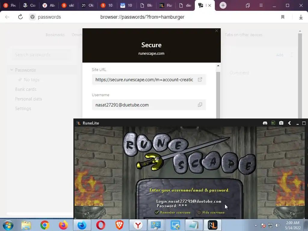Take a screenshot with the RuneLite camera icon

point(281,123)
